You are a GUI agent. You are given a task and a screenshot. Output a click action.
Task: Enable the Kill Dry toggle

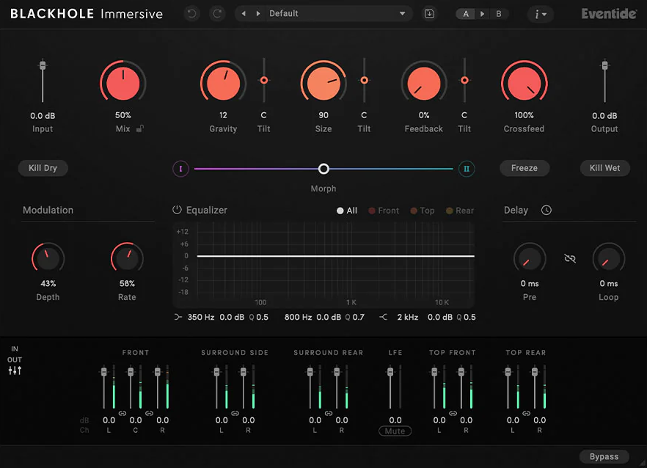point(43,168)
